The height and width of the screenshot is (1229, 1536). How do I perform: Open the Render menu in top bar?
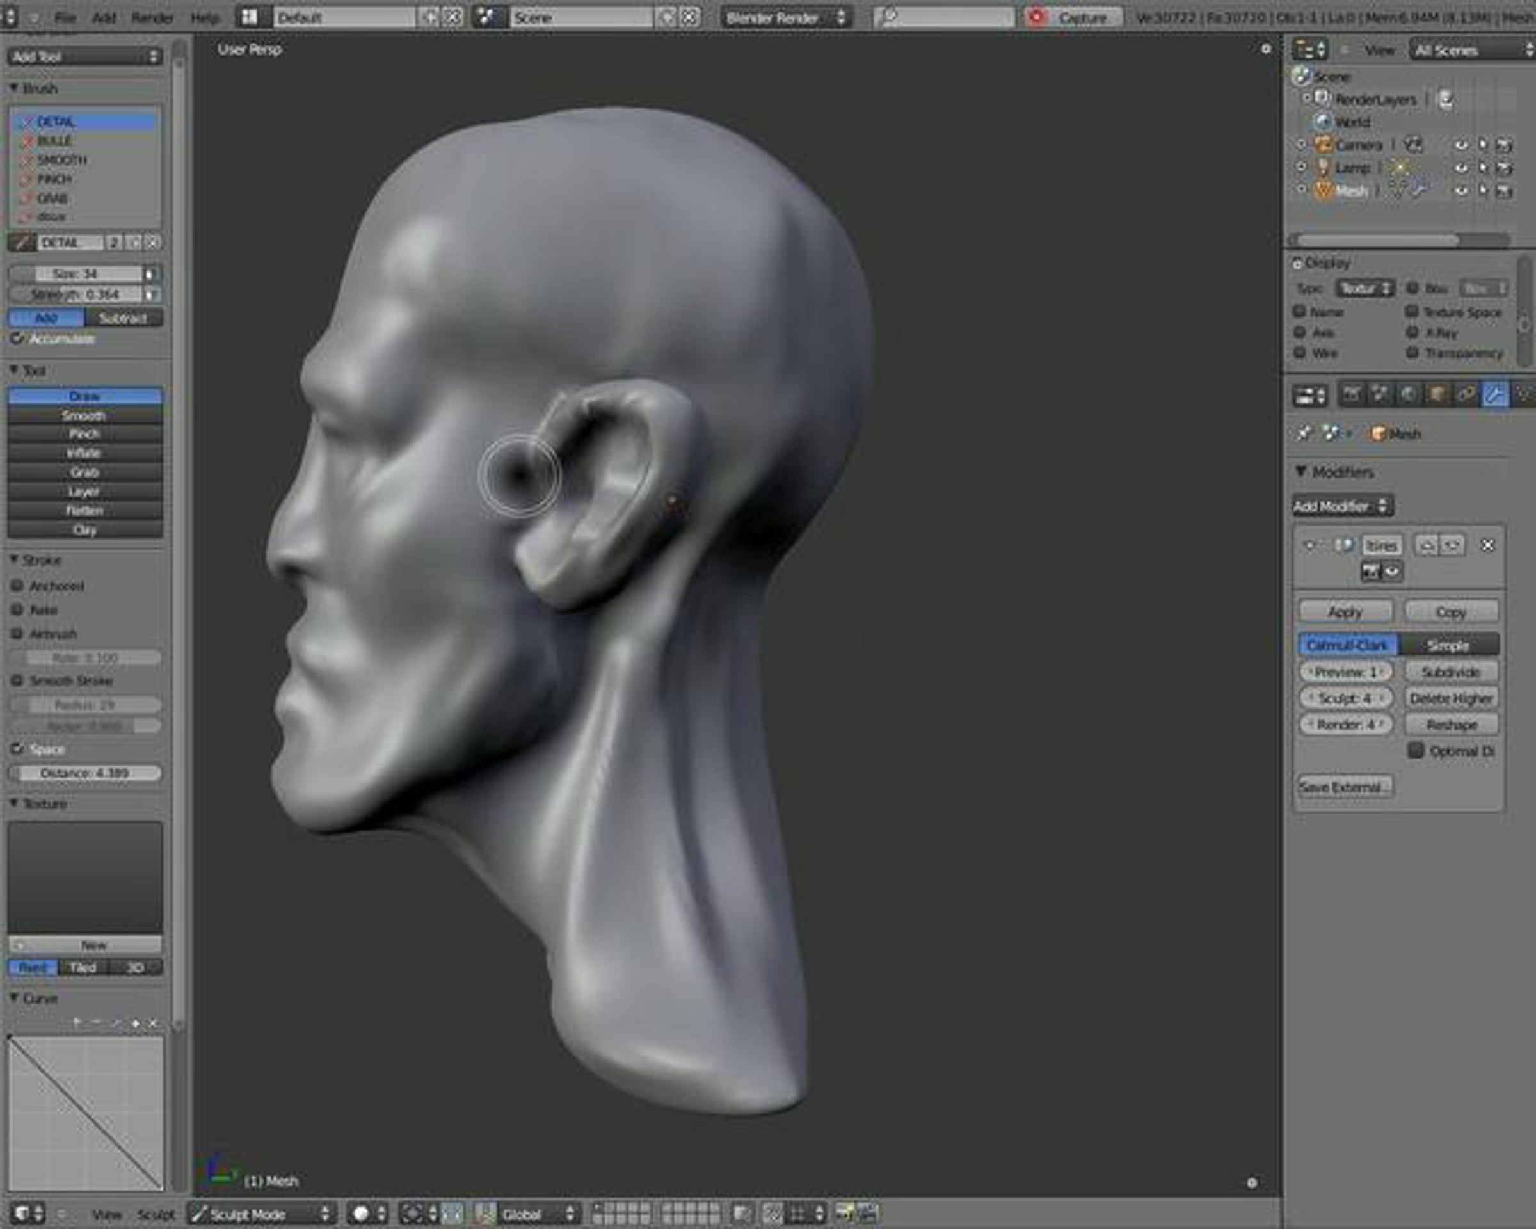point(152,17)
